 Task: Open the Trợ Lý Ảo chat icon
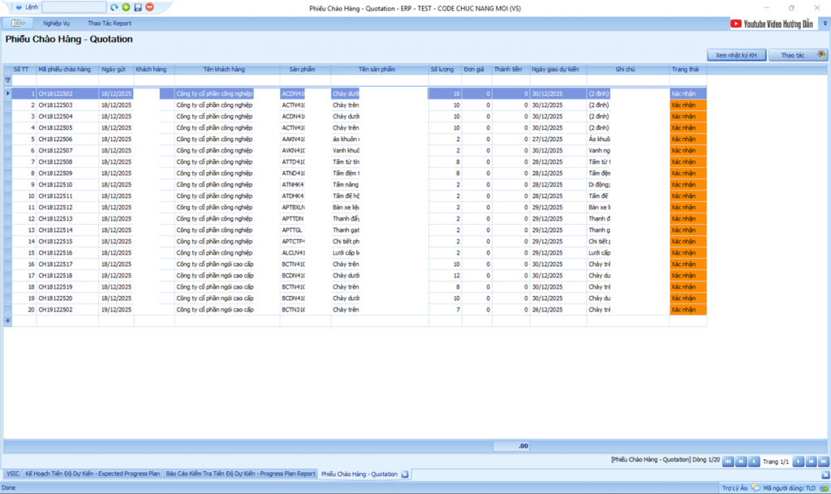(756, 488)
